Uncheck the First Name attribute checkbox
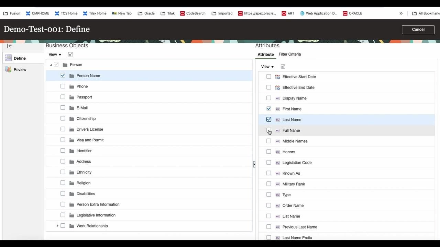Viewport: 440px width, 247px height. tap(269, 109)
